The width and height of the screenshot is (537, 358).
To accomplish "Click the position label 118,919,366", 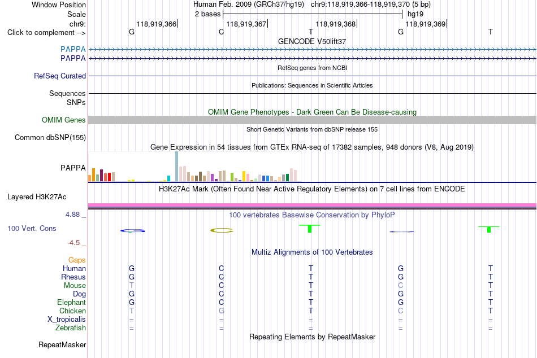I will click(156, 24).
